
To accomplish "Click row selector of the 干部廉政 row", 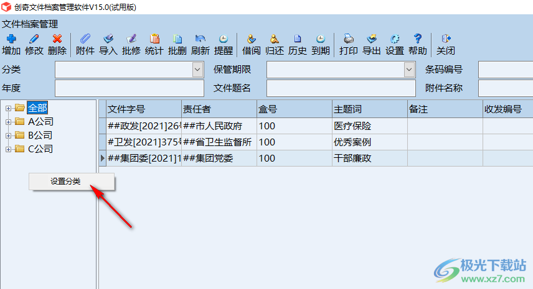I will click(102, 158).
